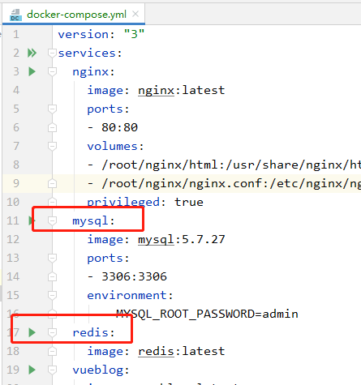Click the redis service key
This screenshot has height=385, width=361.
point(90,332)
